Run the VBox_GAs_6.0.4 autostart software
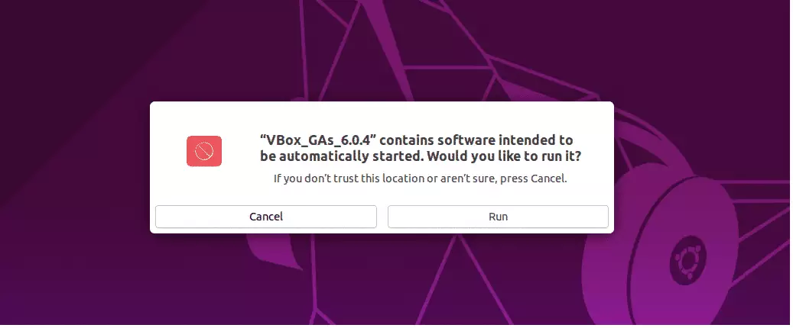Viewport: 793px width, 328px height. point(498,217)
